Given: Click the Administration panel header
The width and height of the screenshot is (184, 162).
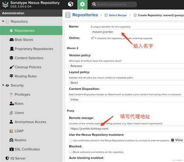Looking at the screenshot, I should [x=31, y=13].
